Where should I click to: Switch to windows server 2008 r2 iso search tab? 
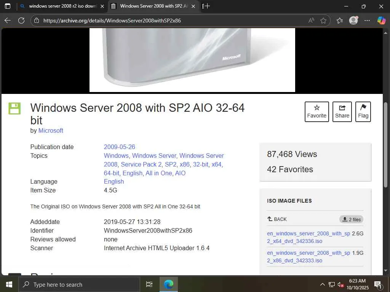click(62, 6)
